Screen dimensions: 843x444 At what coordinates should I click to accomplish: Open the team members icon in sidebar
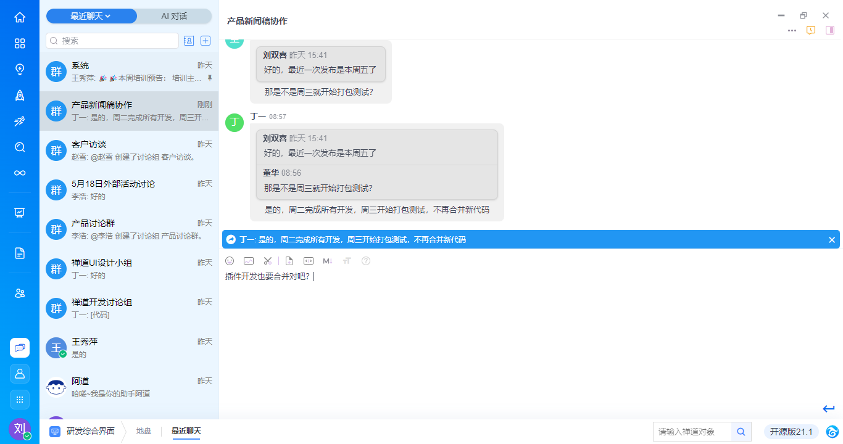[x=20, y=293]
